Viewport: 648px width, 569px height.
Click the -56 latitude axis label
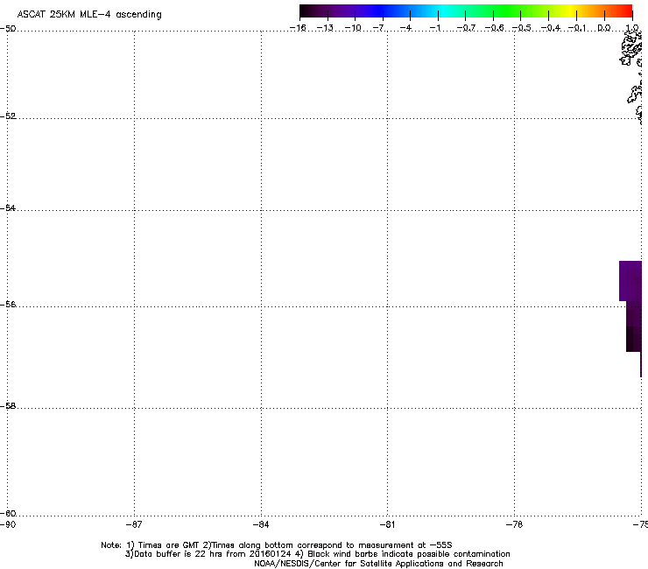pyautogui.click(x=8, y=305)
